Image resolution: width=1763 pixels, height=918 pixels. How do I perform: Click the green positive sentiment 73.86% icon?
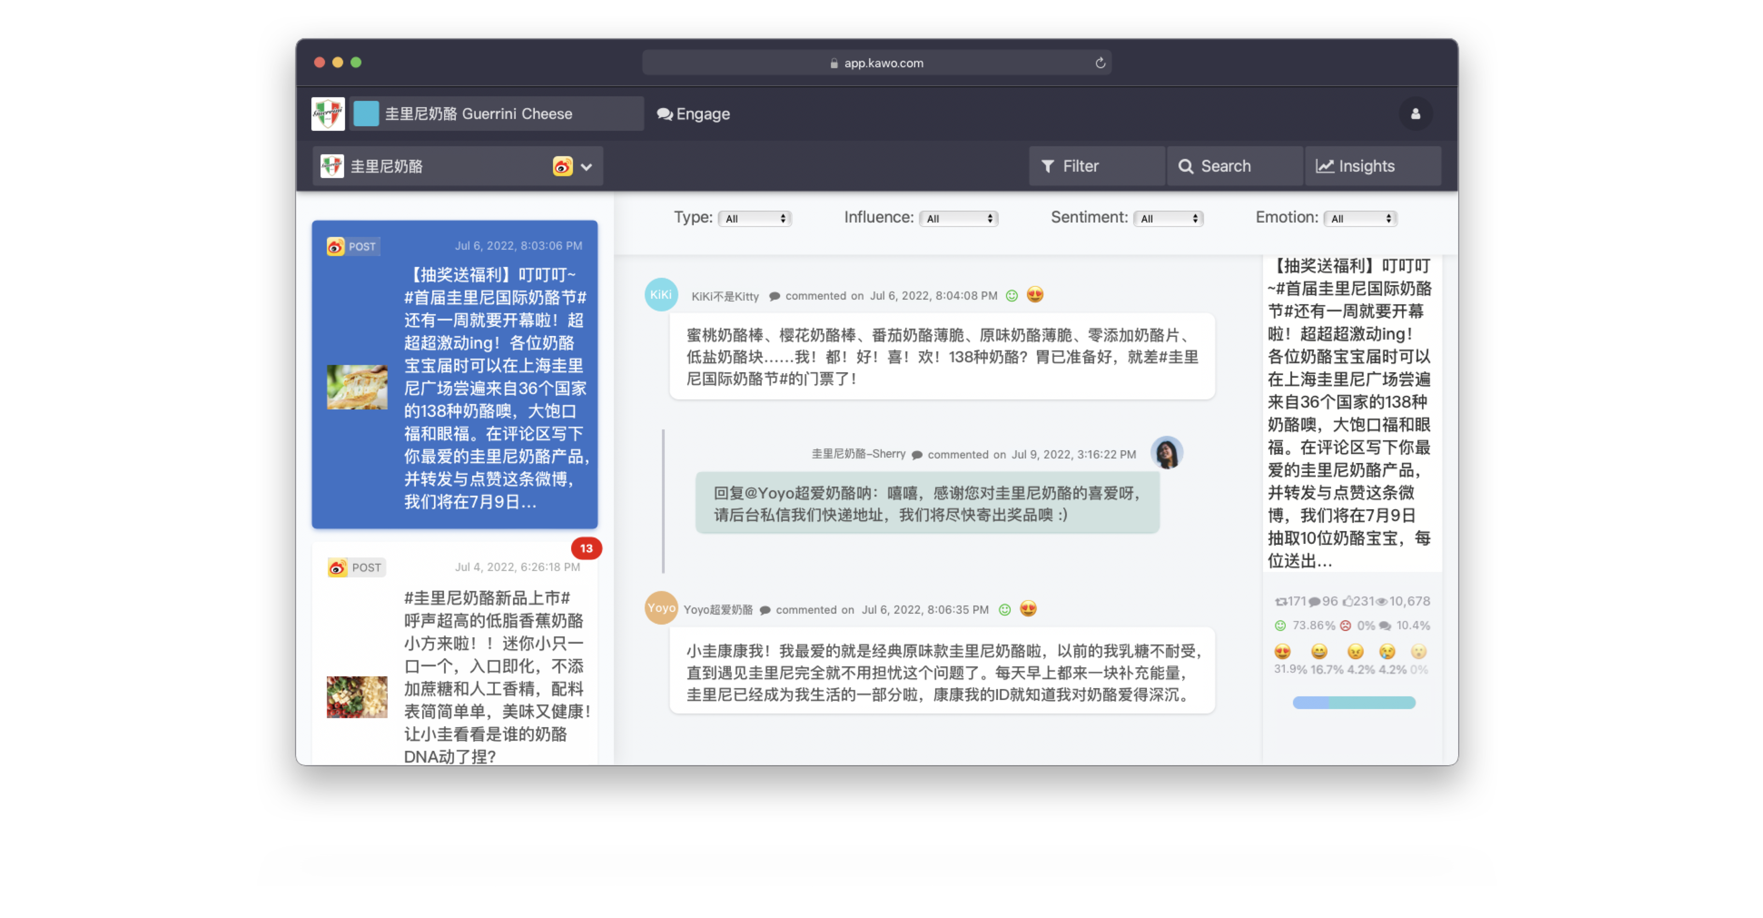point(1280,626)
